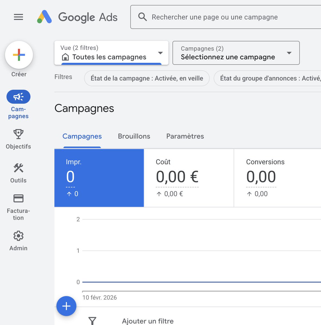Click the blue floating plus button
Viewport: 321px width, 325px height.
click(66, 306)
